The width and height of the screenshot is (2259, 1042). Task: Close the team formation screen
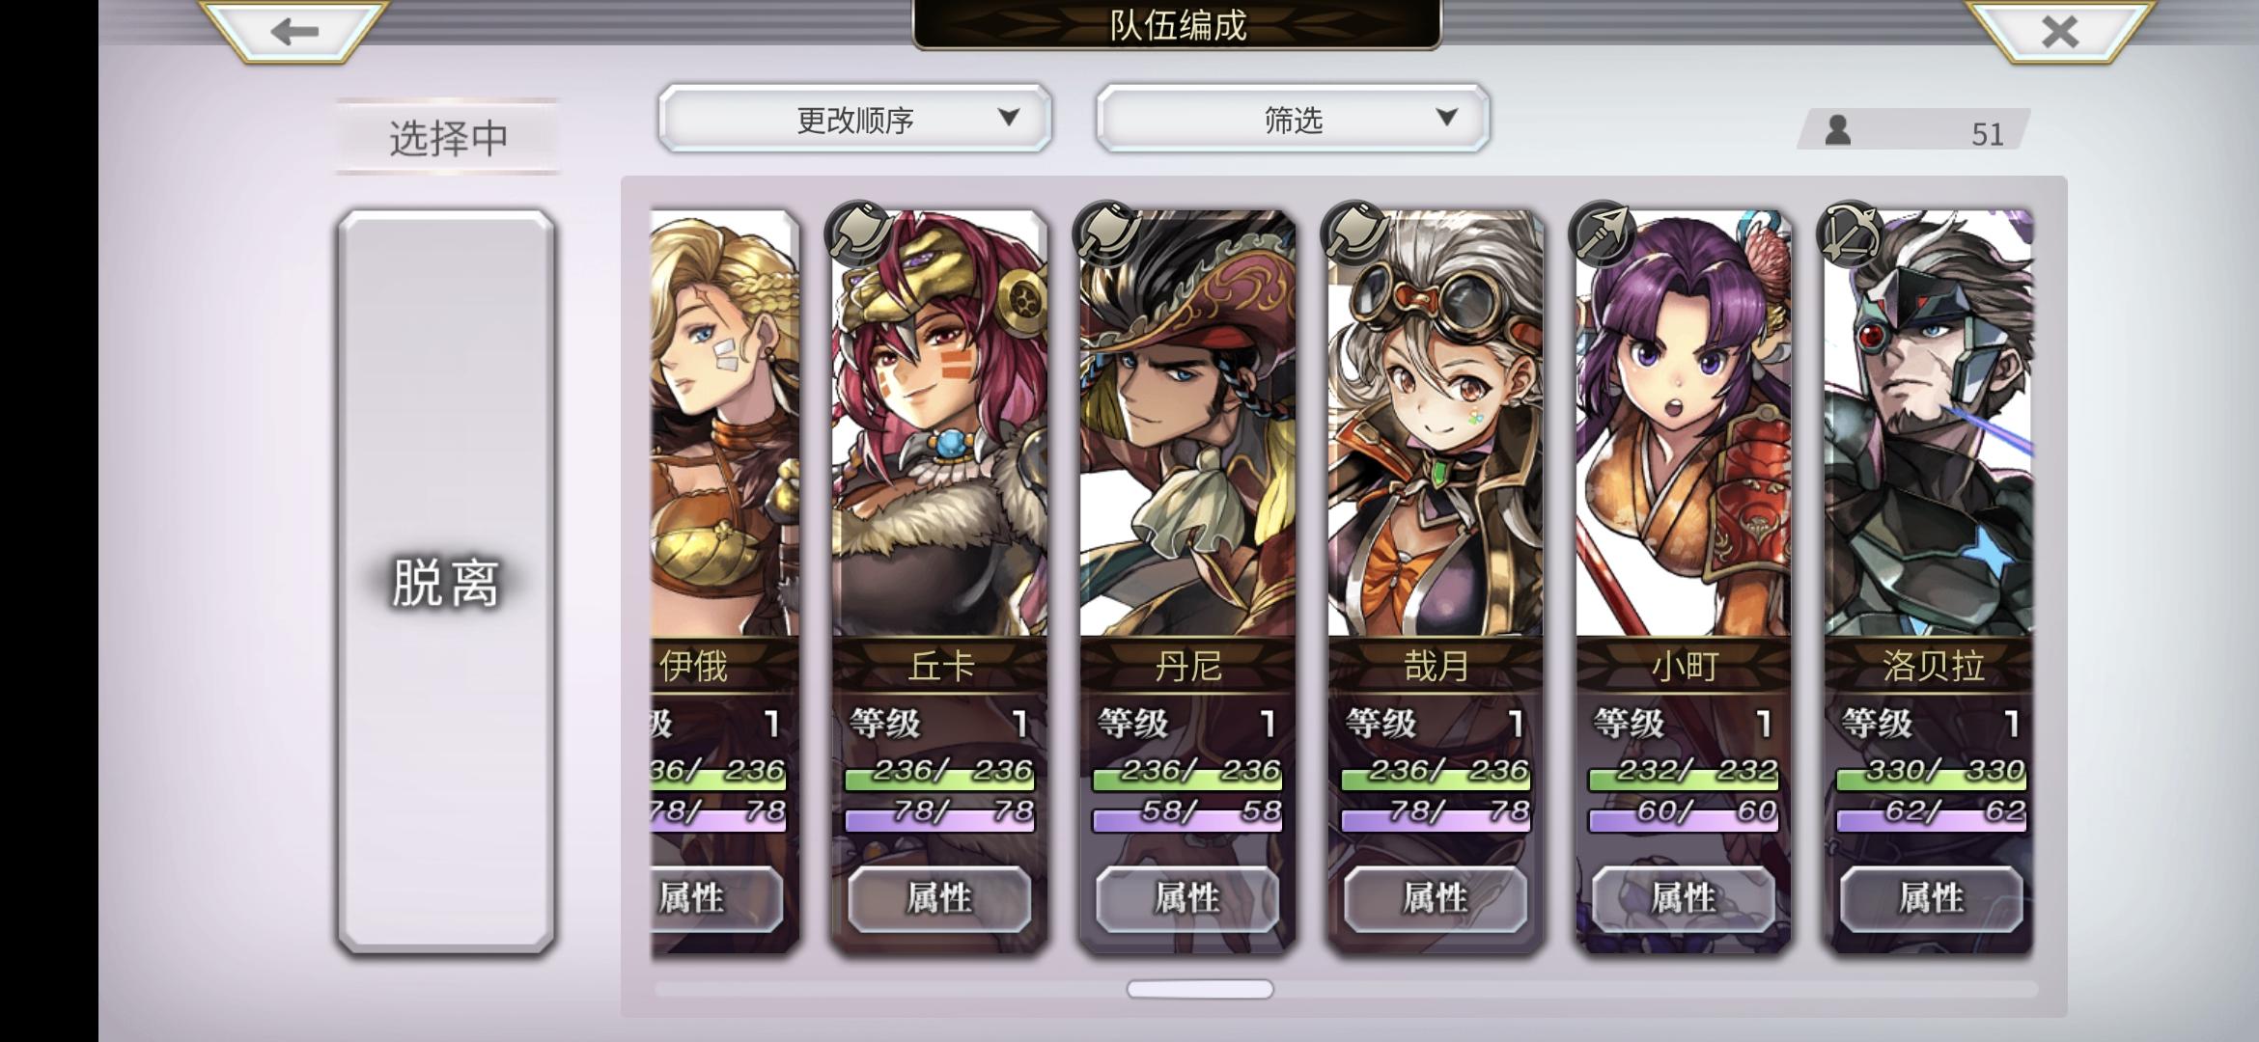tap(2059, 32)
